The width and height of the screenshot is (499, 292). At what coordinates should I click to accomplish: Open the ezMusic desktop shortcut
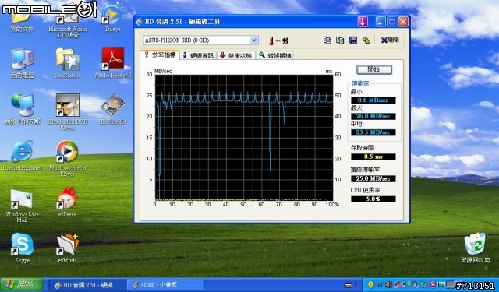tap(68, 248)
